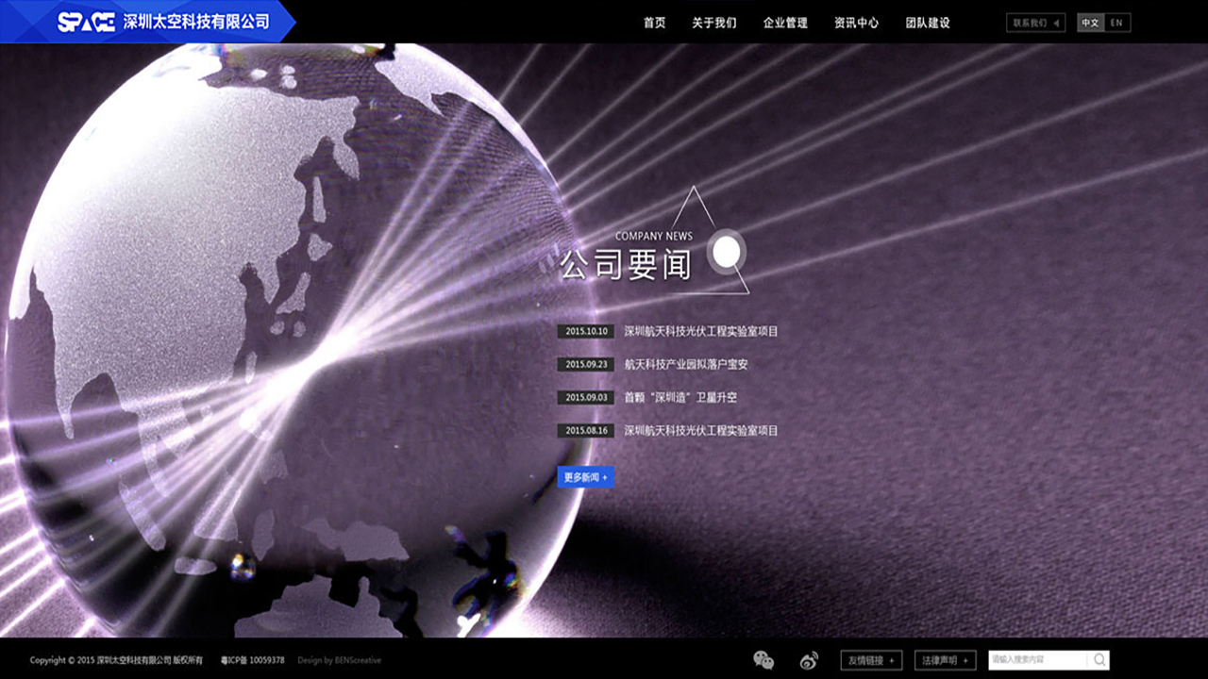Navigate to 资讯中心 news center

856,23
